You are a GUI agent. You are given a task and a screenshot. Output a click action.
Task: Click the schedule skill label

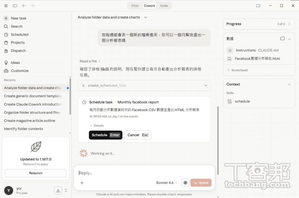[x=242, y=101]
